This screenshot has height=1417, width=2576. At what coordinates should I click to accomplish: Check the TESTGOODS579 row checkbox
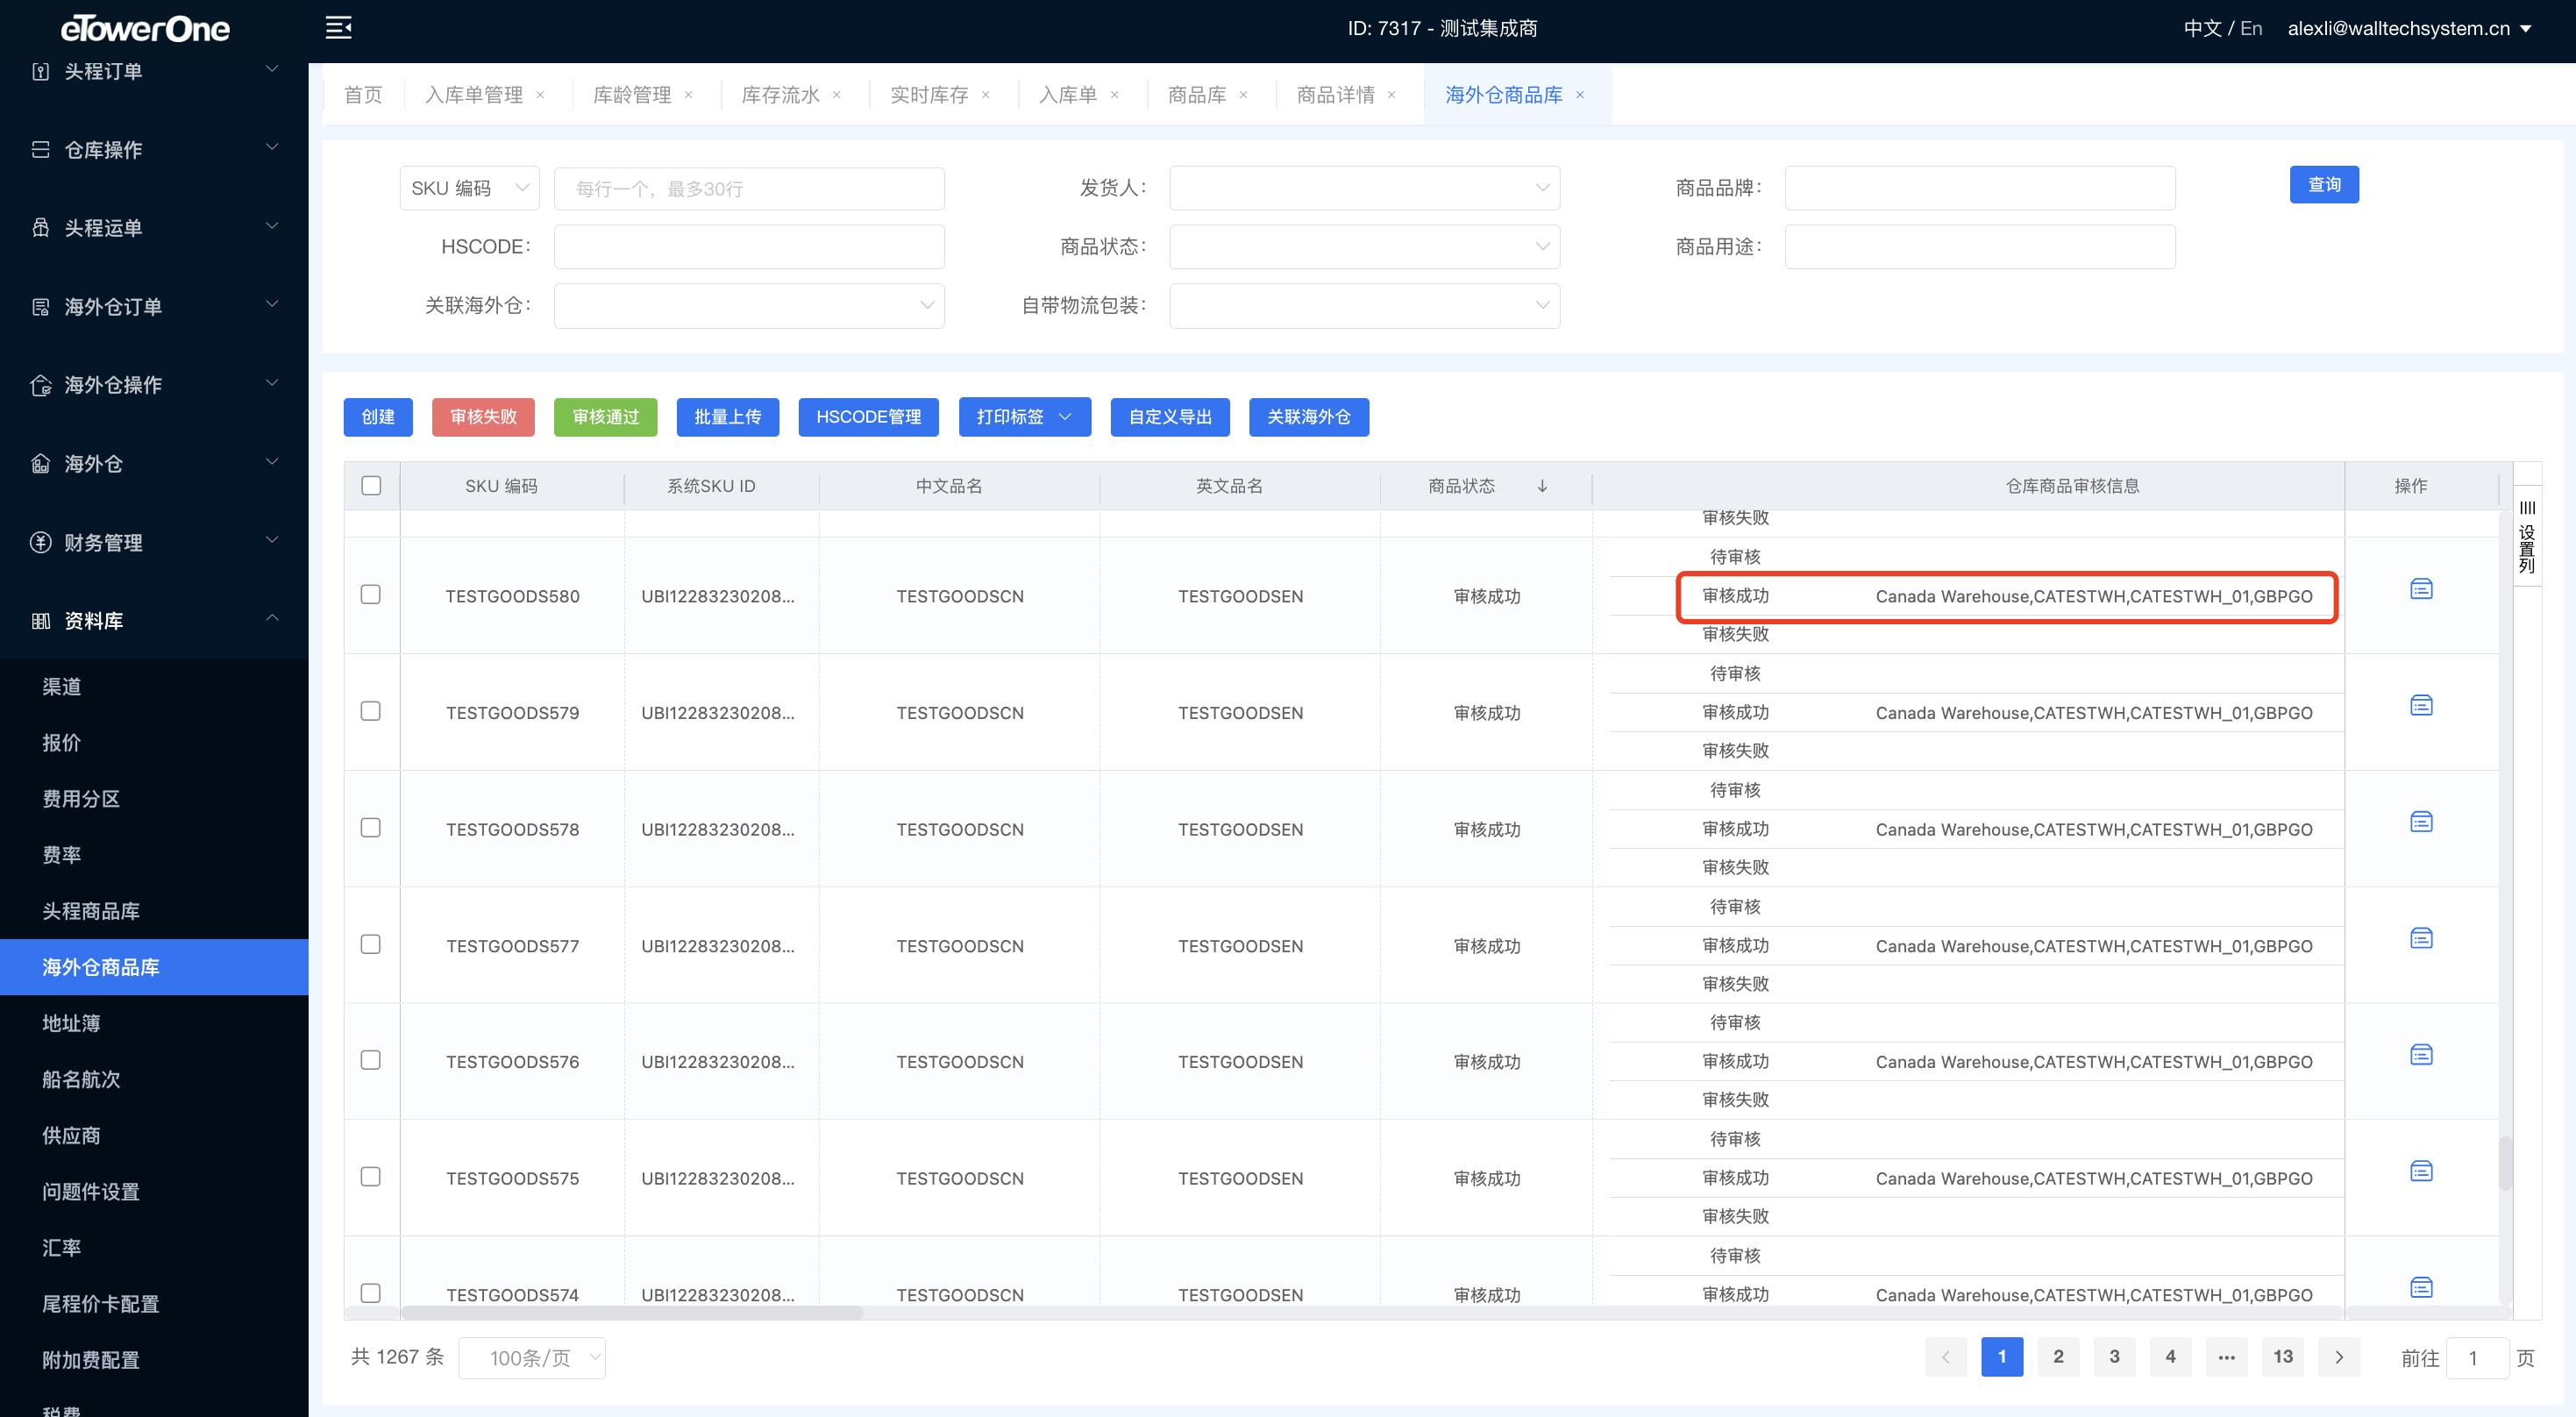[370, 711]
